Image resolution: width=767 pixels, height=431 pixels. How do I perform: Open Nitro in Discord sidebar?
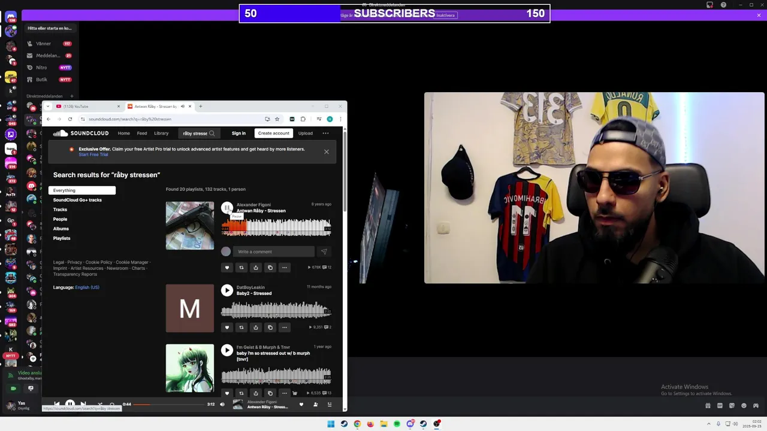(x=50, y=68)
